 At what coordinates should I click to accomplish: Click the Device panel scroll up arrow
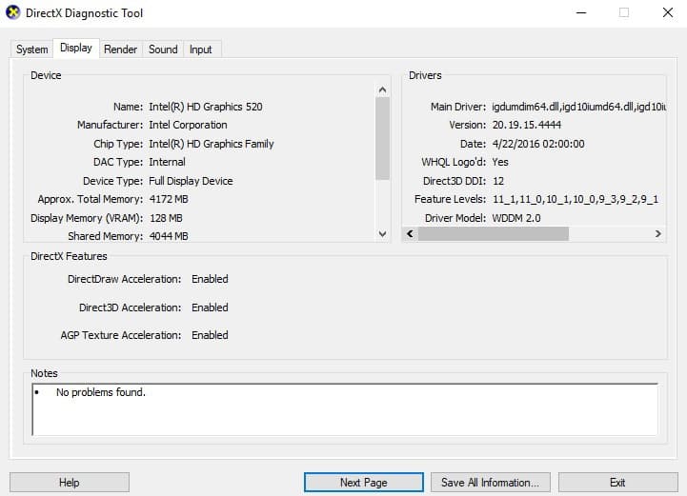pos(382,89)
